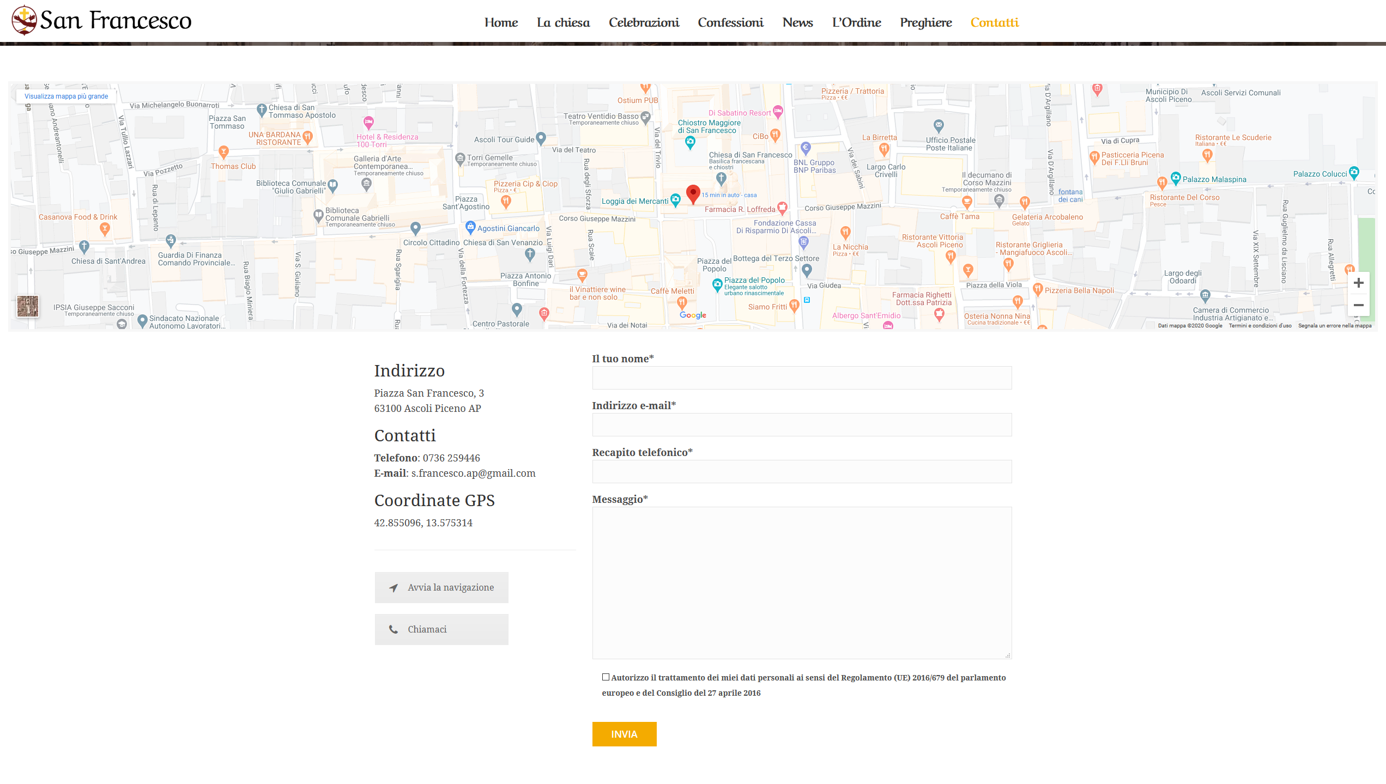Click the red location pin on map

[x=693, y=193]
